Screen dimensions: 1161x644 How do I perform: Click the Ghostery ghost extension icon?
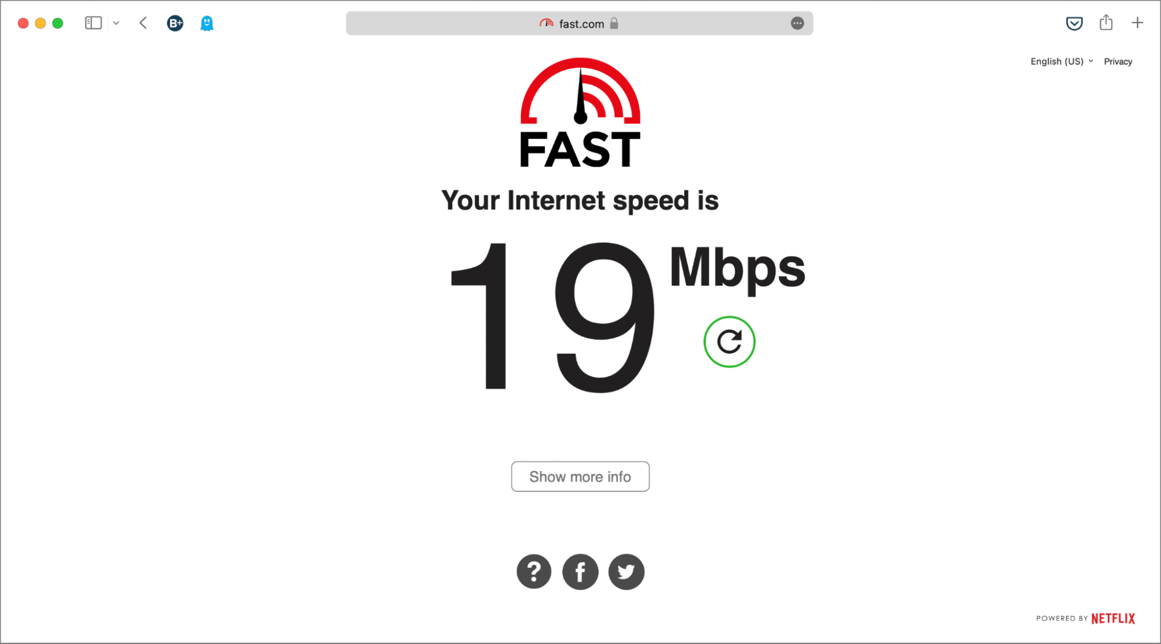(x=207, y=23)
